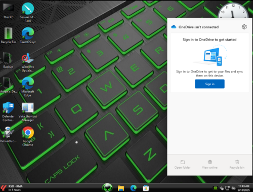Select This PC desktop icon

coord(8,11)
